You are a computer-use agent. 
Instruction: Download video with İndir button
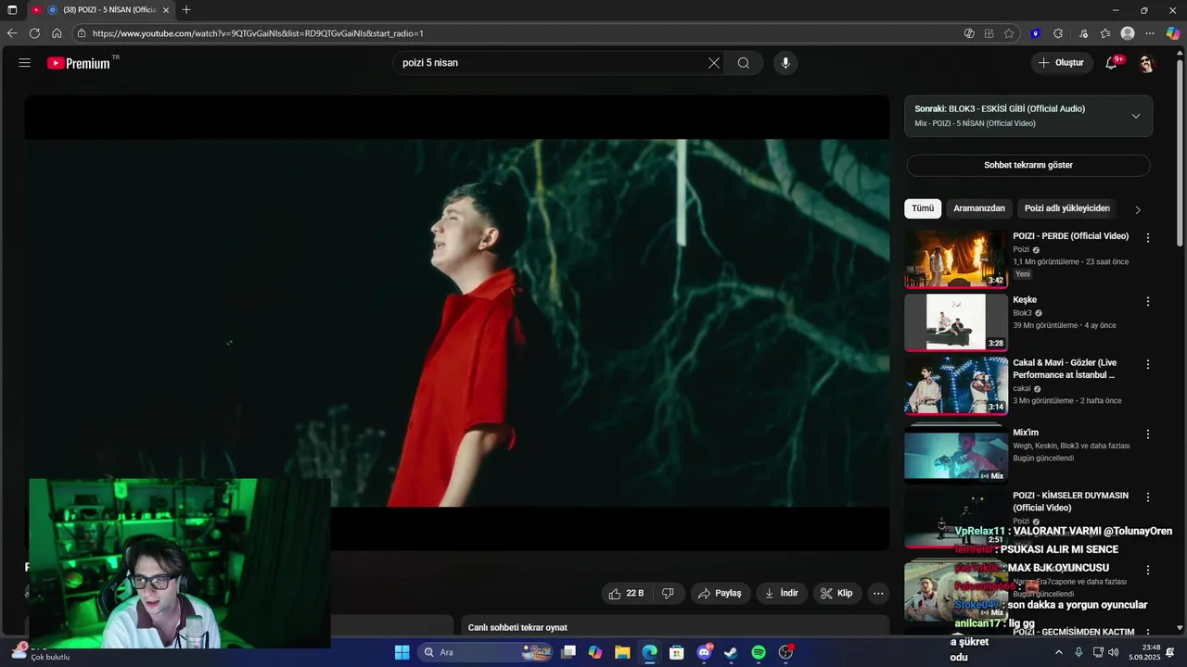pos(781,593)
